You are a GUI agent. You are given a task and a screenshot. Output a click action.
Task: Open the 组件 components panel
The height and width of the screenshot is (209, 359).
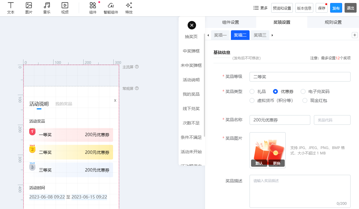tap(93, 5)
